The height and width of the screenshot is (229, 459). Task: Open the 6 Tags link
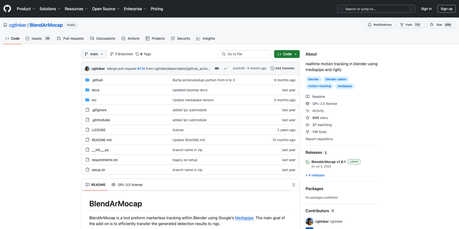coord(143,54)
